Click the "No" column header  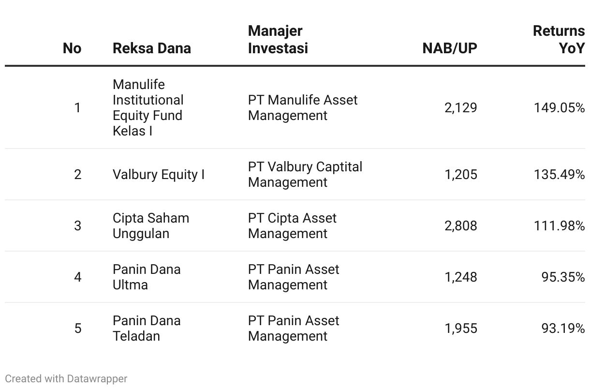coord(72,48)
